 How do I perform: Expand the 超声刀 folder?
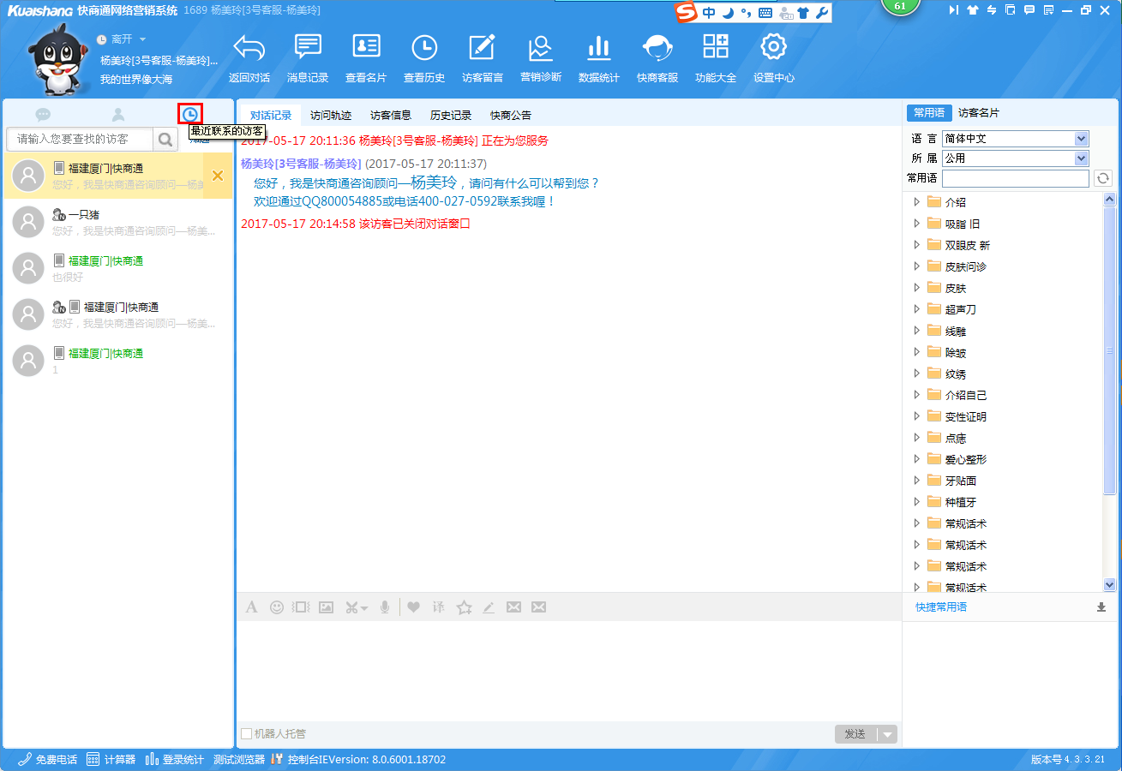pos(916,309)
